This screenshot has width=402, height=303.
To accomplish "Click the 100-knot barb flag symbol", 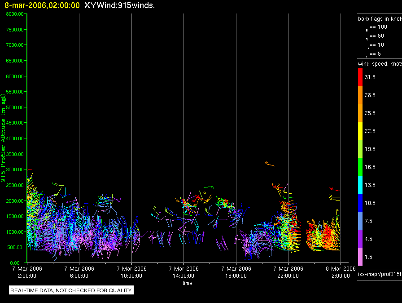I will (x=363, y=30).
